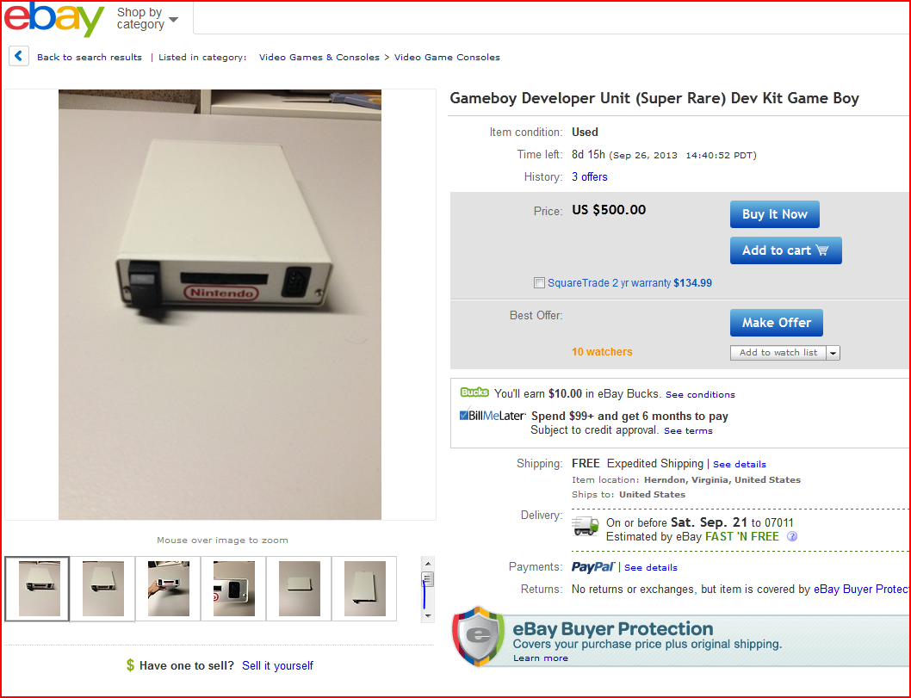This screenshot has width=911, height=698.
Task: Click the thumbnail strip scrollbar handle
Action: point(428,579)
